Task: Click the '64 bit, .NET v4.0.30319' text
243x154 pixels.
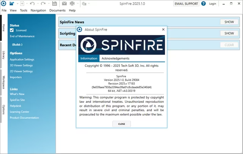Action: click(x=121, y=91)
